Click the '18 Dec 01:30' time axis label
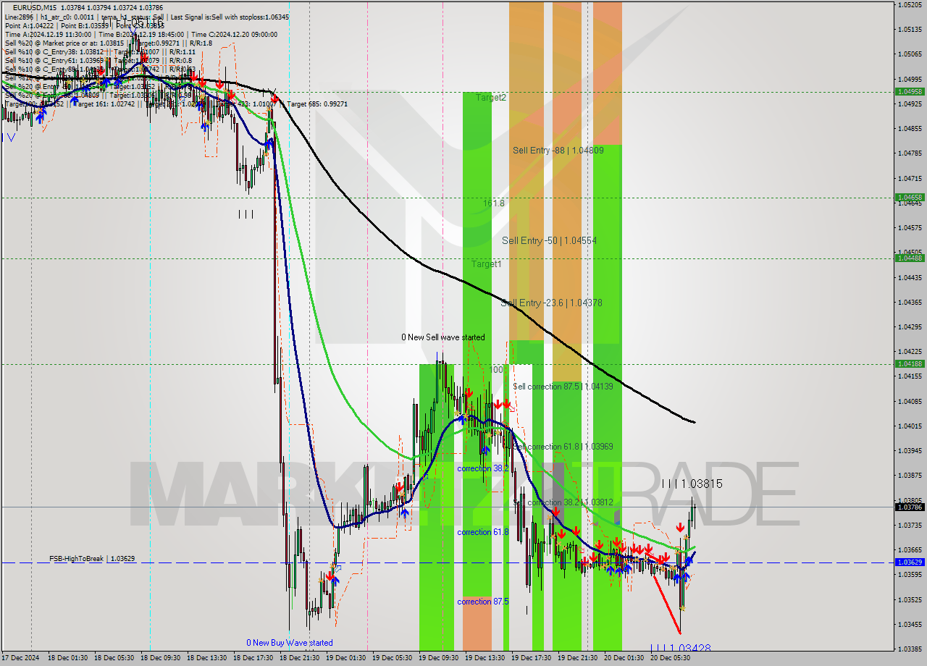Screen dimensions: 927x666 pyautogui.click(x=67, y=658)
